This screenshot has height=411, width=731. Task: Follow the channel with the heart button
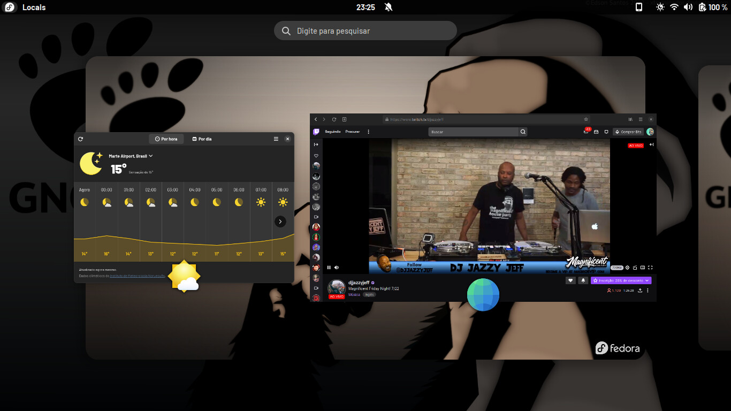[571, 280]
